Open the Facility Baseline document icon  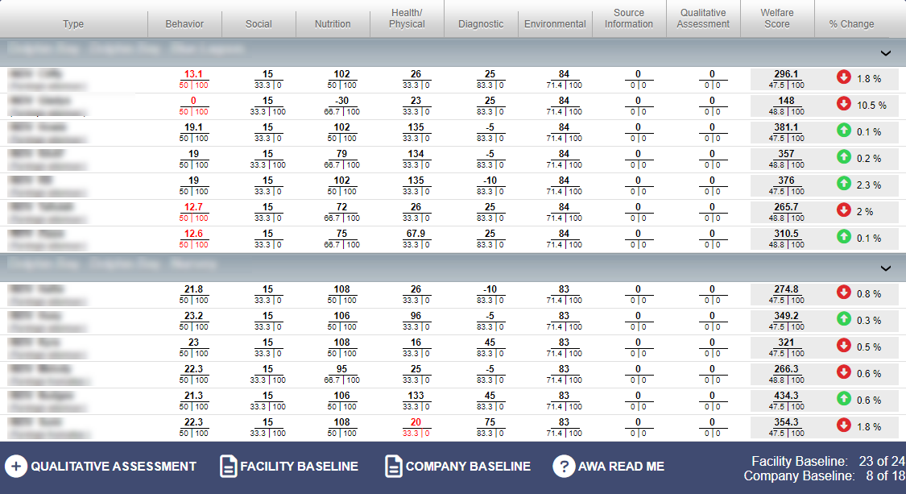pyautogui.click(x=229, y=467)
